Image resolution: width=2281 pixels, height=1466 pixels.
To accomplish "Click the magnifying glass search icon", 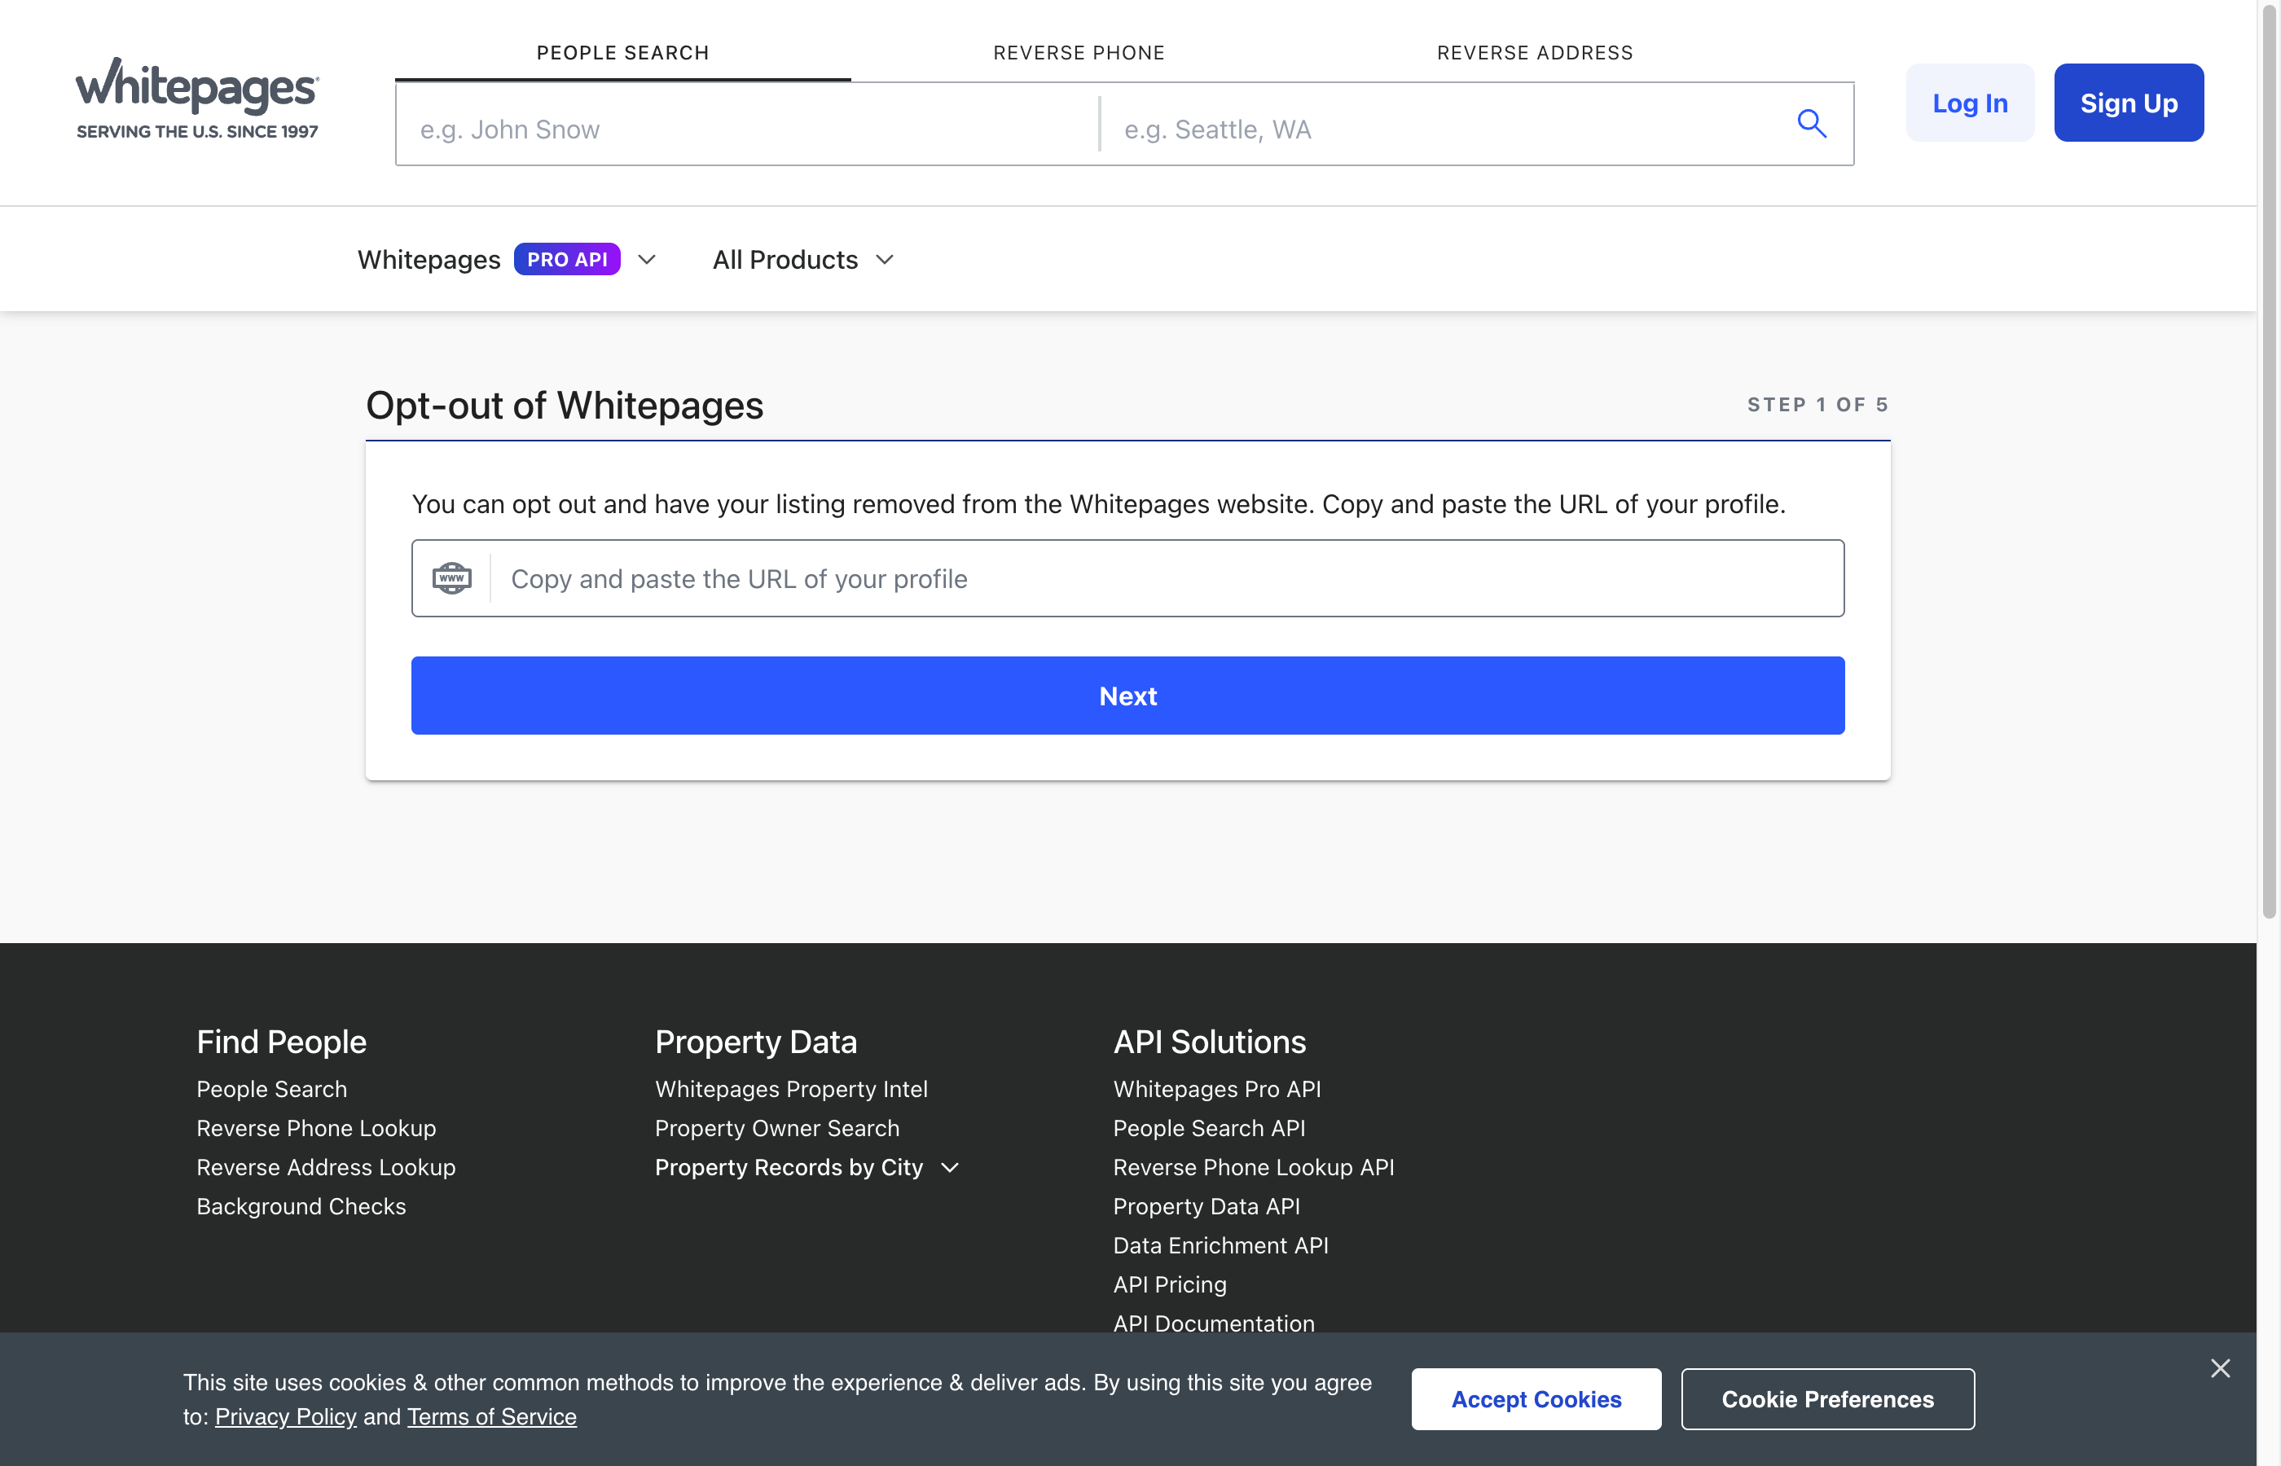I will point(1811,124).
